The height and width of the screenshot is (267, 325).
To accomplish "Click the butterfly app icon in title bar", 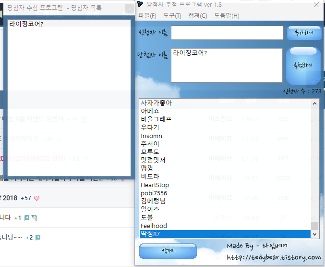I will point(140,5).
